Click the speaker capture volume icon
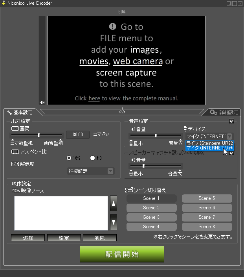Screen dimensions: 244x277 pos(133,160)
